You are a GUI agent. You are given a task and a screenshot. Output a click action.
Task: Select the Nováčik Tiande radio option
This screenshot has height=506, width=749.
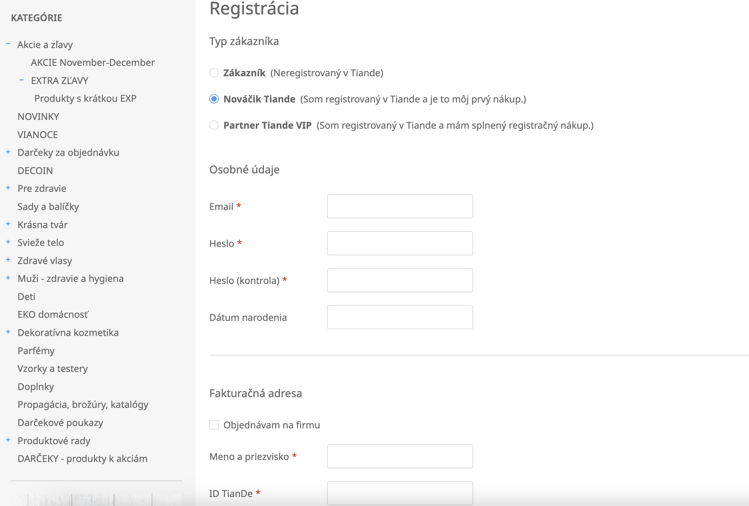(214, 99)
